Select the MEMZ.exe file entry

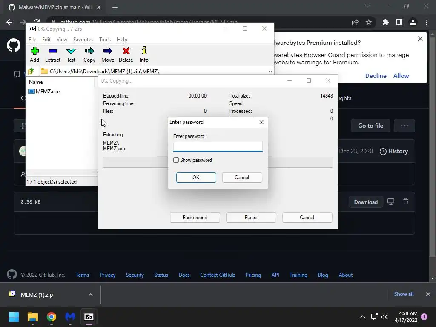(44, 91)
